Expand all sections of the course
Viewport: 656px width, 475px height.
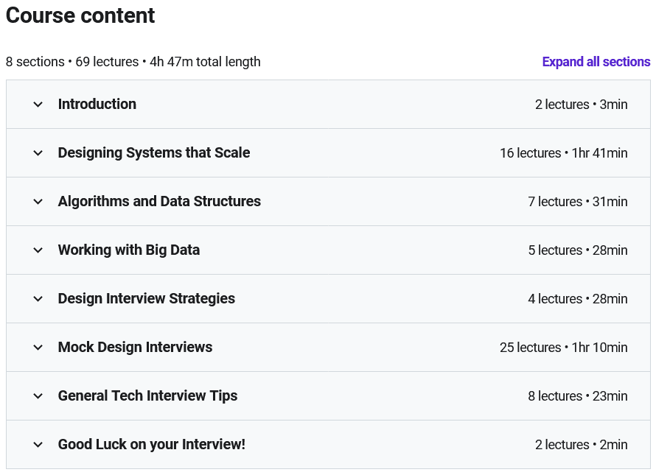tap(596, 62)
